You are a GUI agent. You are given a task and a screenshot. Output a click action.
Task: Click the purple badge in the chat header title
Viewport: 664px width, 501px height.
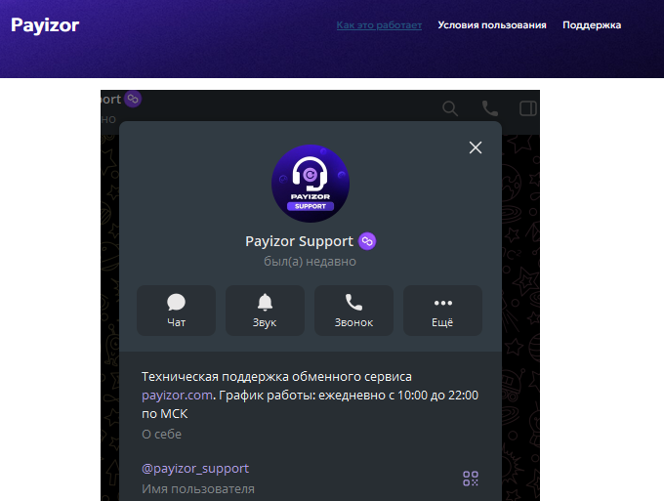pos(133,99)
